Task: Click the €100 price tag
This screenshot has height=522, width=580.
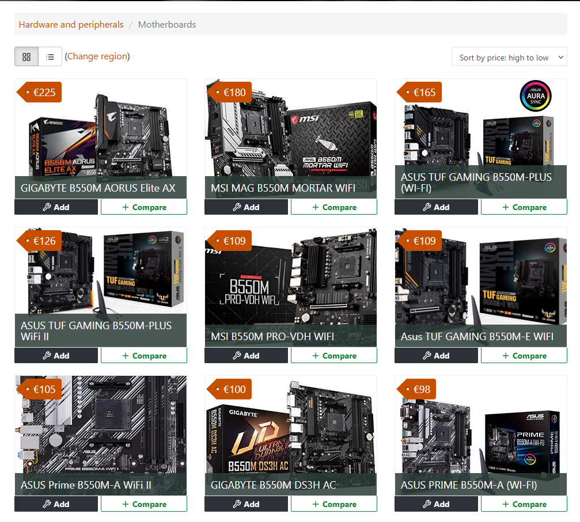Action: point(229,389)
